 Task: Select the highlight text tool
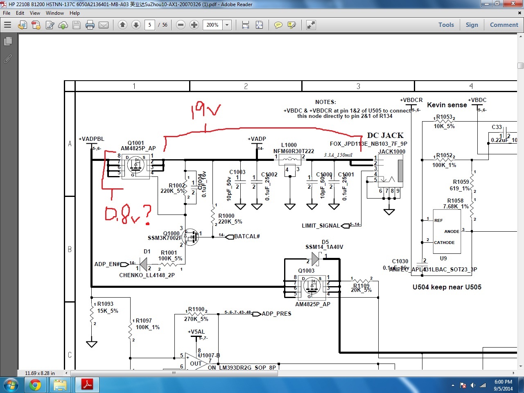click(x=292, y=25)
